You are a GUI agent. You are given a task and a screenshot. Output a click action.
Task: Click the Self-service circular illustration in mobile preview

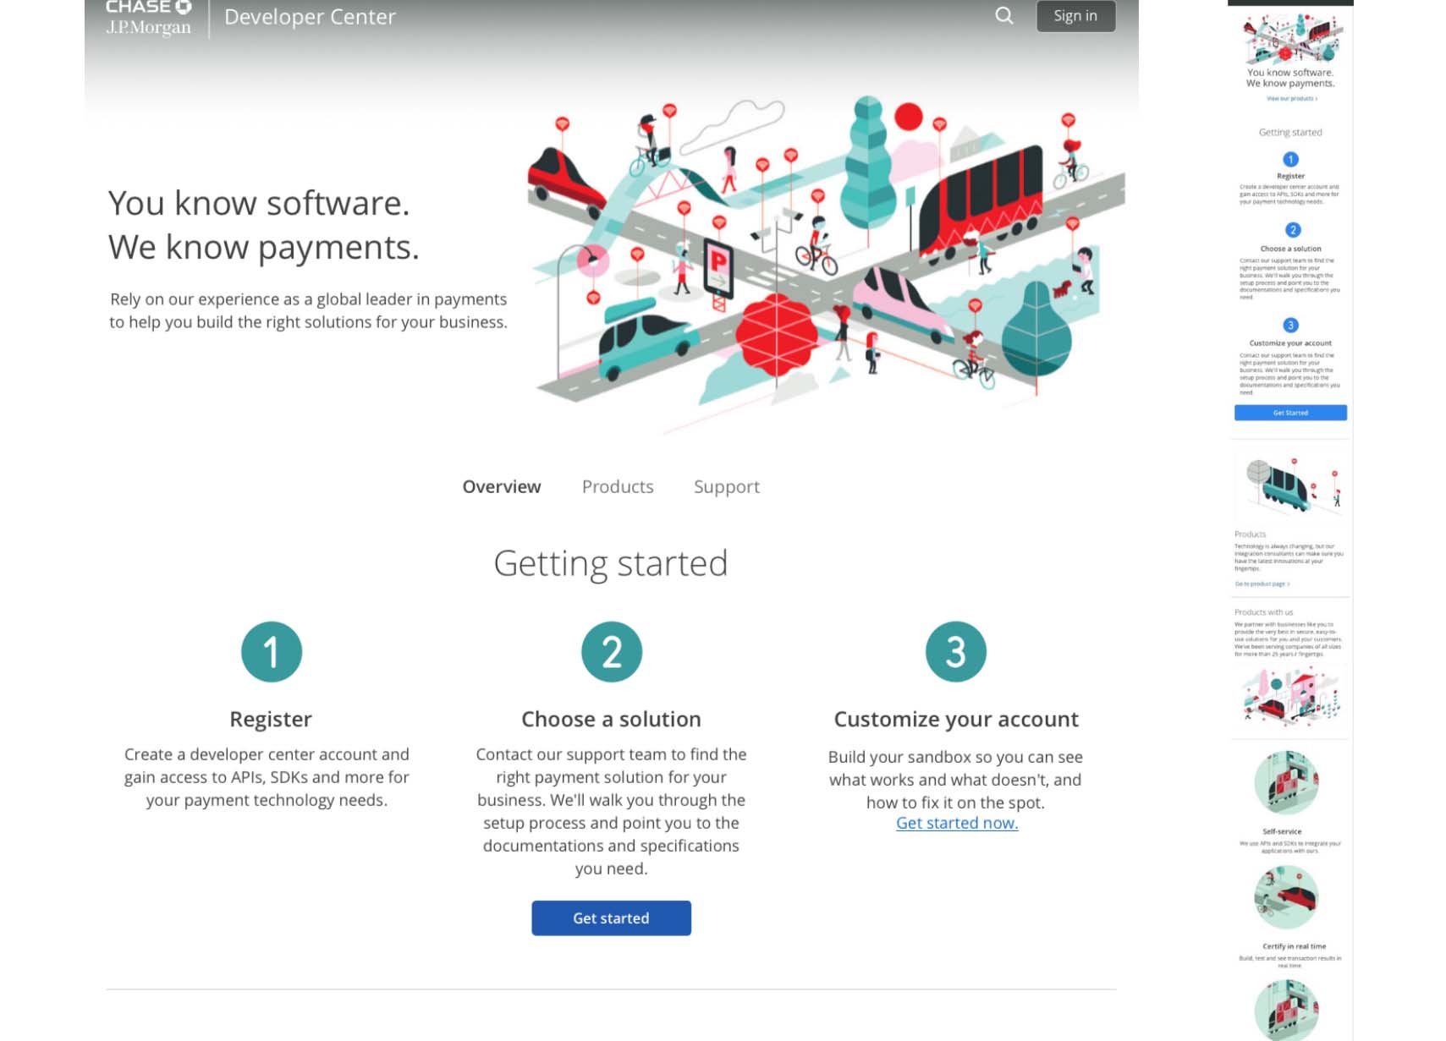pos(1286,782)
